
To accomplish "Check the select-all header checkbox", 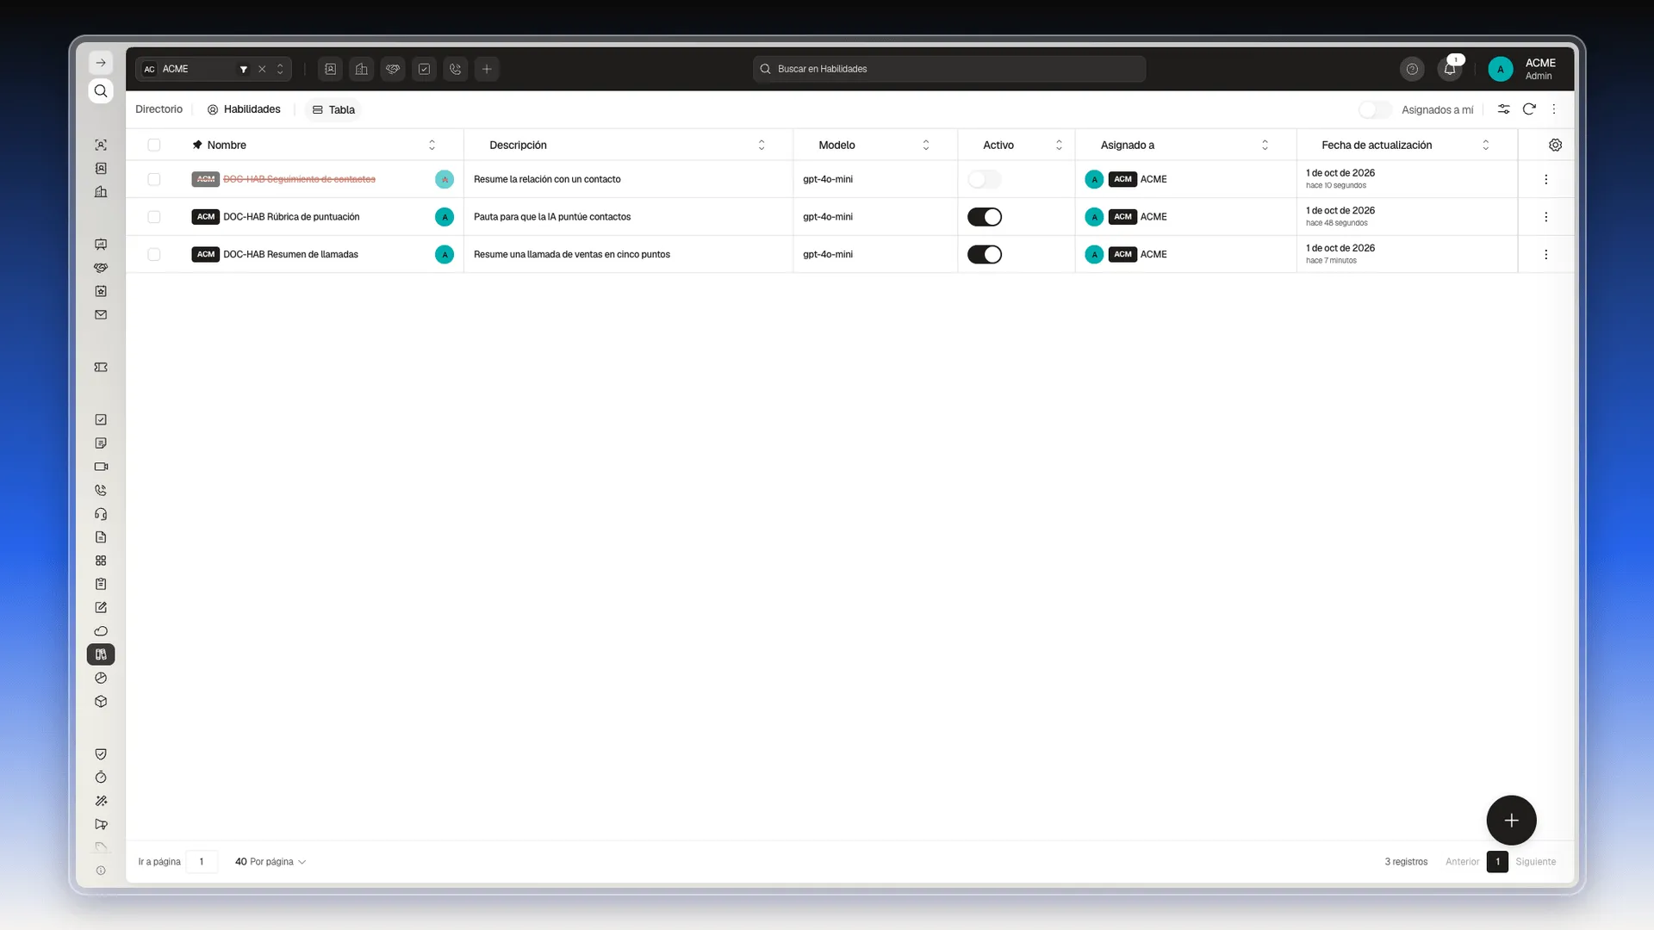I will point(154,145).
